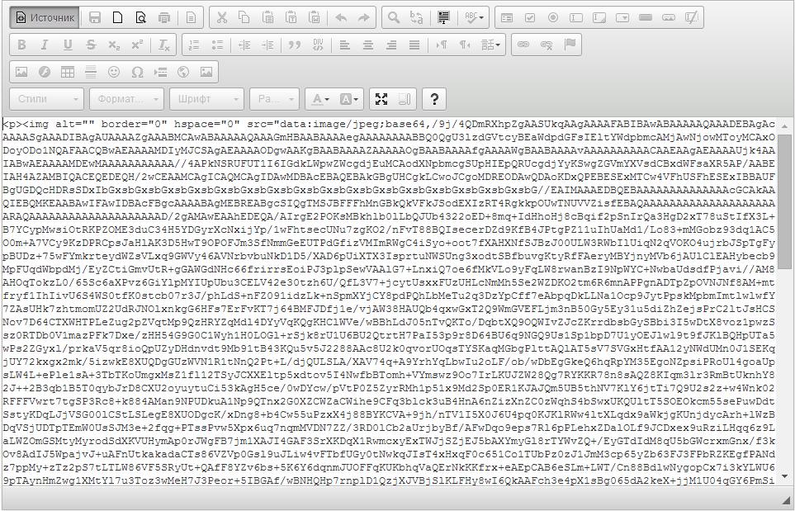Create a new blank page

coord(117,17)
